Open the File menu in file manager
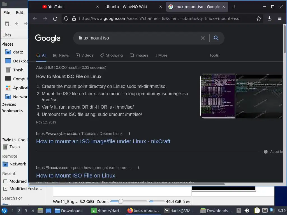Screen dimensions: 287x215 point(7,13)
